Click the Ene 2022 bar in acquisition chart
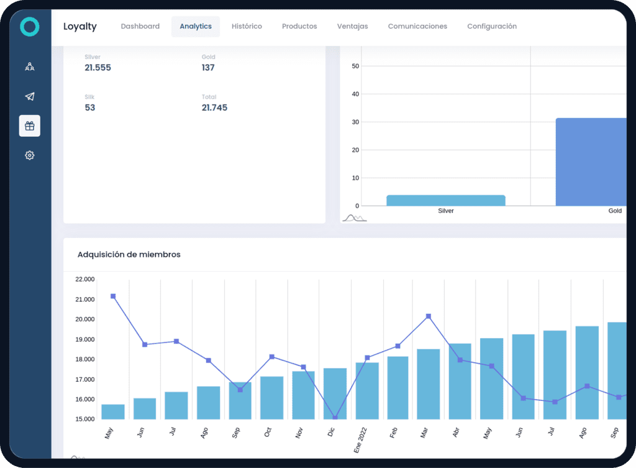Screen dimensions: 636x468 367,392
